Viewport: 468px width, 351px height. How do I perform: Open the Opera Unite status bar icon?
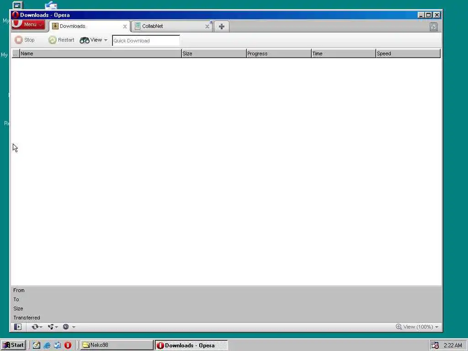tap(51, 327)
